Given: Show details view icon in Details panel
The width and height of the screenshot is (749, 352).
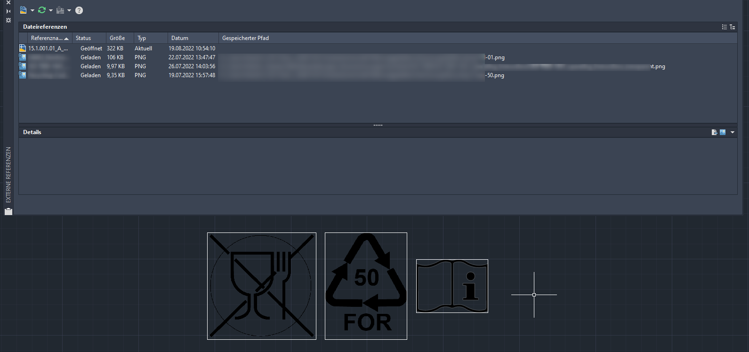Looking at the screenshot, I should point(715,132).
